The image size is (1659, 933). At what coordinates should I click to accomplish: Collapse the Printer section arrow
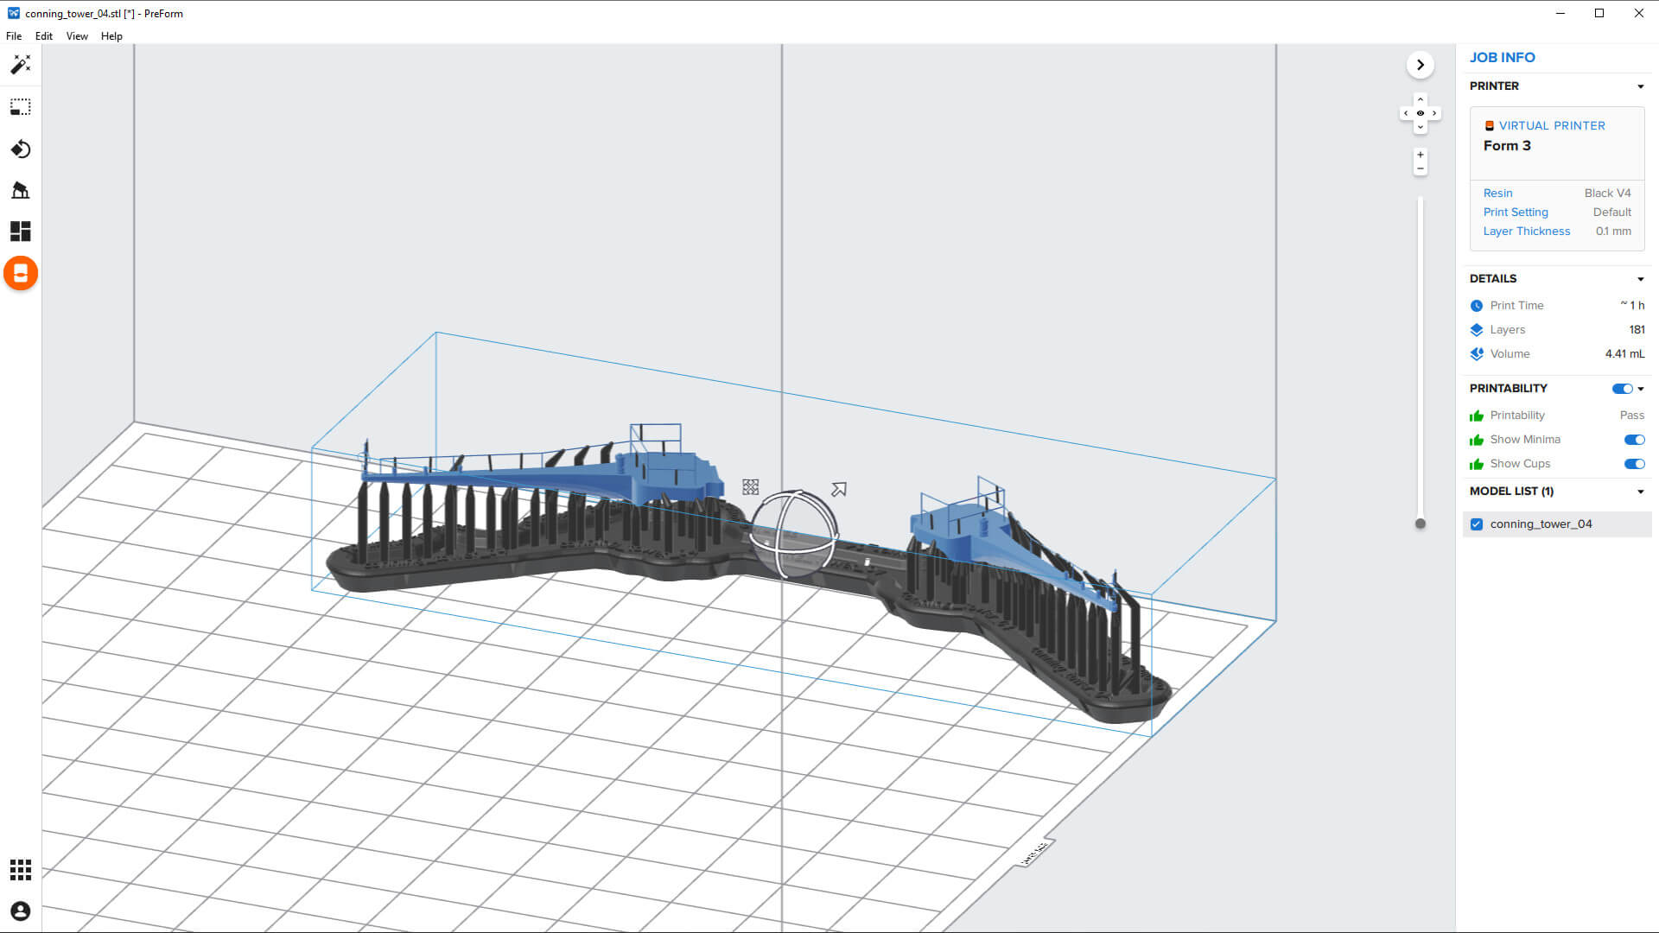coord(1640,86)
